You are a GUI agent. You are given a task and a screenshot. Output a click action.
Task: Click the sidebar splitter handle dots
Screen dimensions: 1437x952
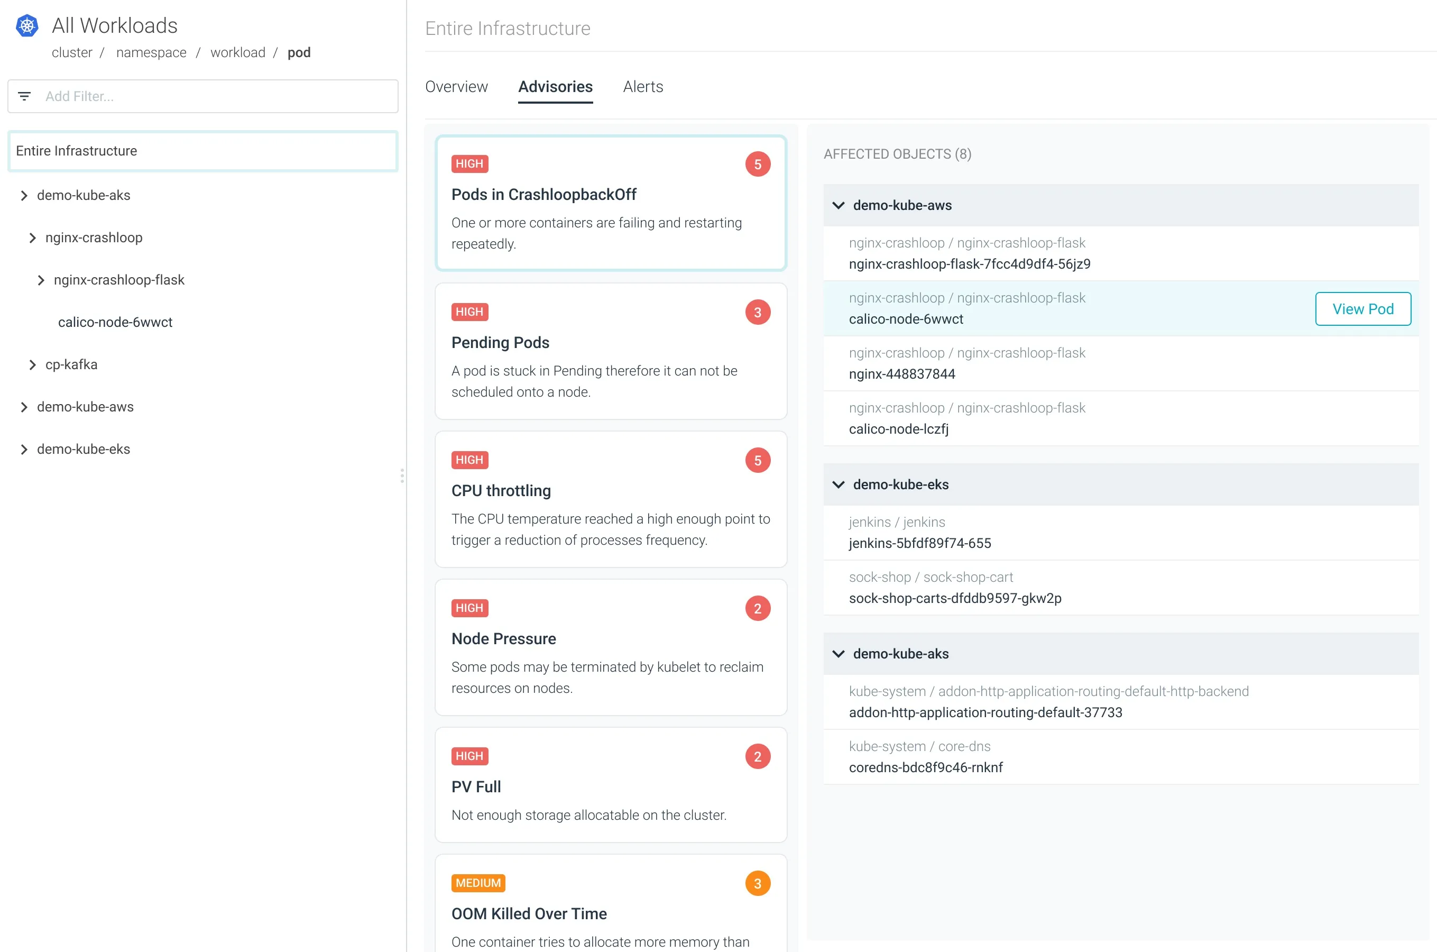coord(402,475)
